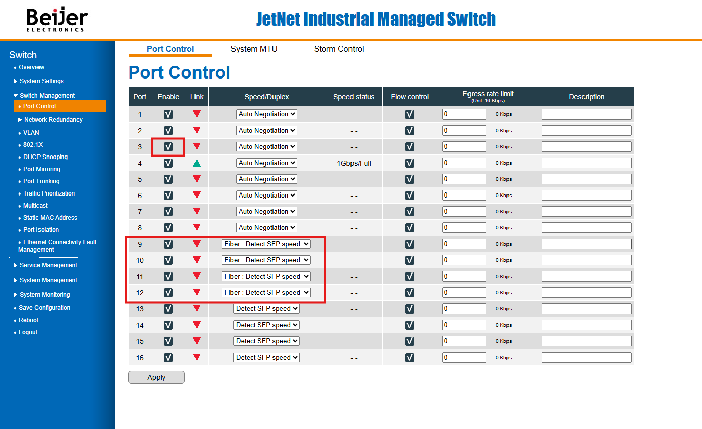Click the Description field for port 7

tap(587, 212)
